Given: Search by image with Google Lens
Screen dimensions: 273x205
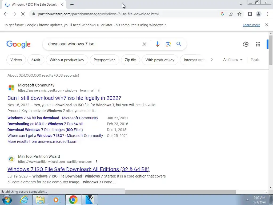Looking at the screenshot, I should pyautogui.click(x=168, y=44).
